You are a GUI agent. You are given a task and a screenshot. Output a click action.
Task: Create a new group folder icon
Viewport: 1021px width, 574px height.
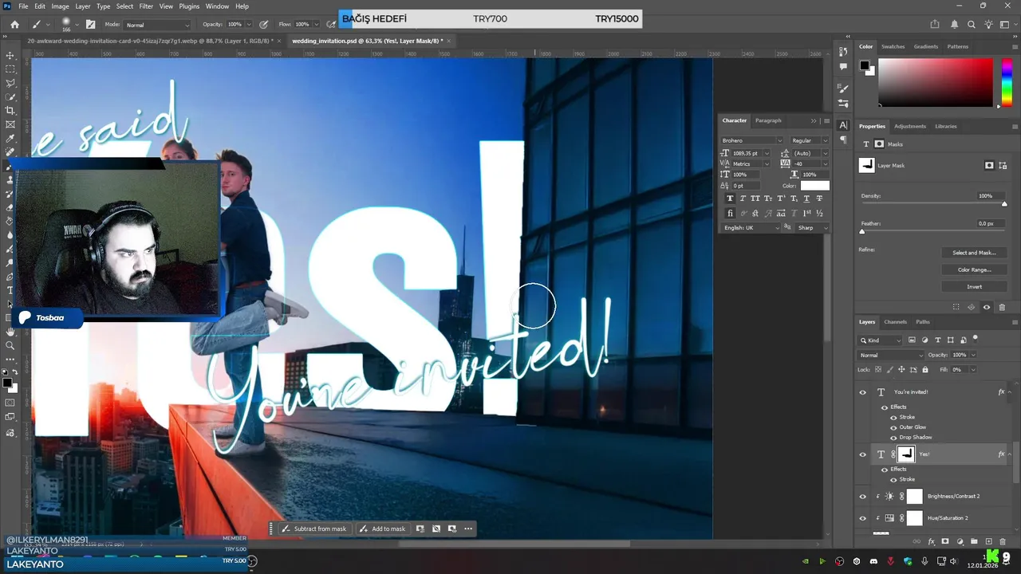click(x=974, y=541)
